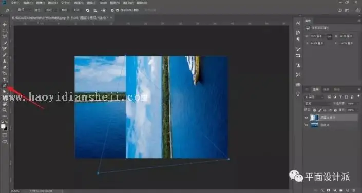Toggle lock position icon
The image size is (362, 193).
coord(325,110)
